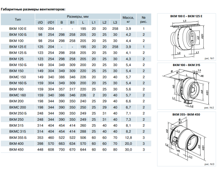
Task: Select row label 'ВКМ 160'
Action: coord(16,89)
